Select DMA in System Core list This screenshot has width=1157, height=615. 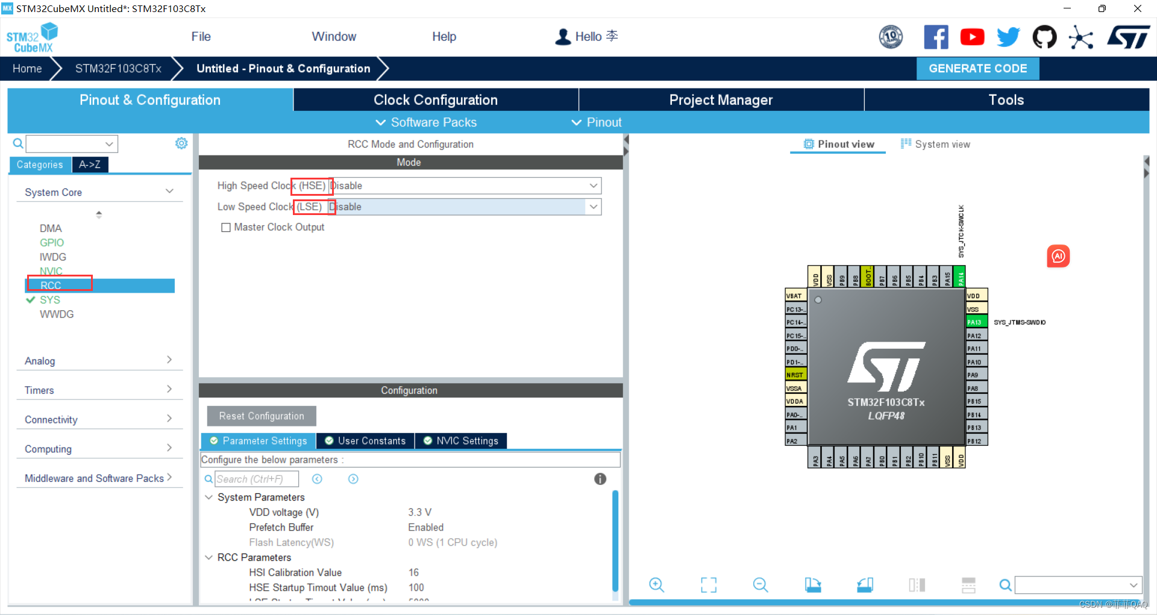(51, 228)
